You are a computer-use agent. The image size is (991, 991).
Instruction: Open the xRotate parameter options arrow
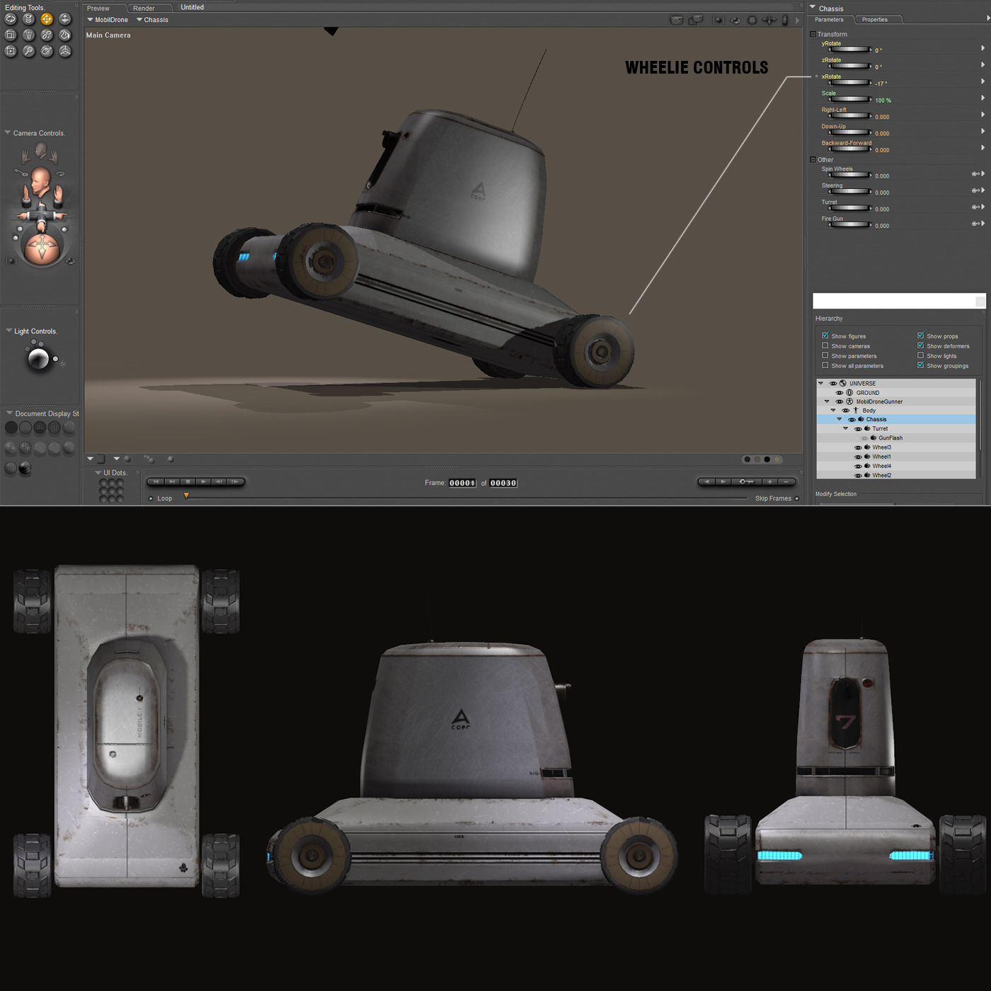tap(983, 81)
